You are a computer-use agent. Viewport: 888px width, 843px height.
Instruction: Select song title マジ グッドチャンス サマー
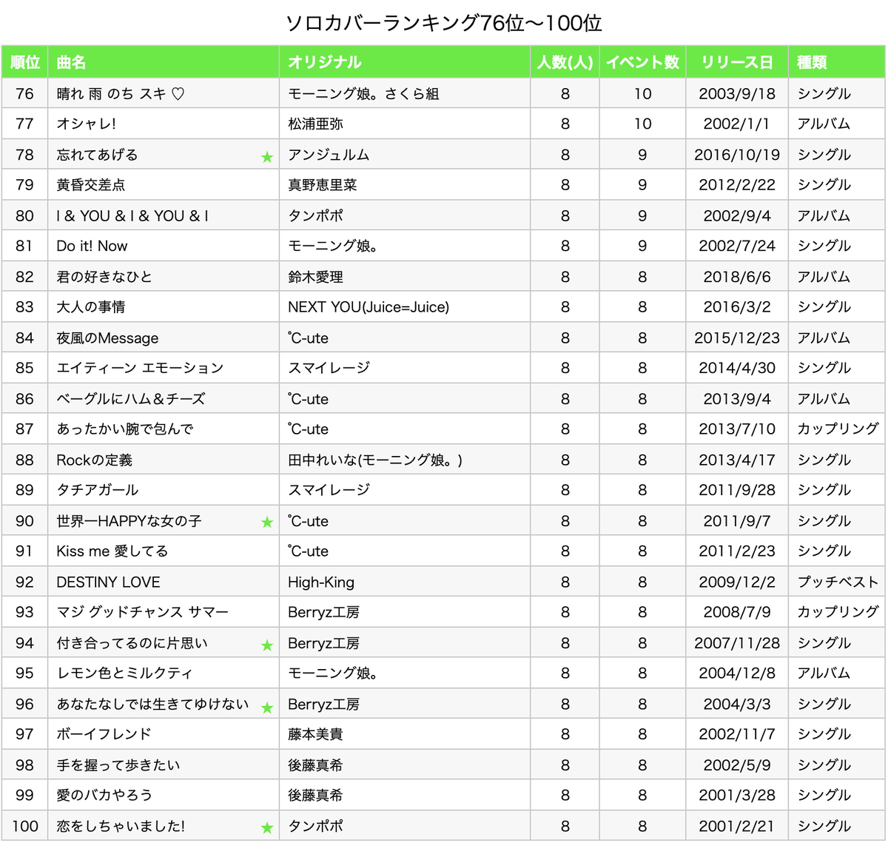142,612
